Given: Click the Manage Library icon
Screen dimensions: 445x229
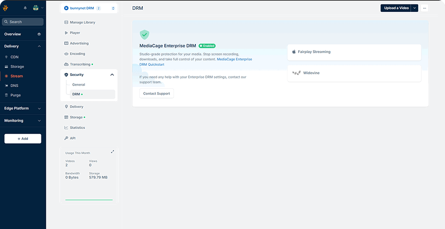Looking at the screenshot, I should coord(66,22).
